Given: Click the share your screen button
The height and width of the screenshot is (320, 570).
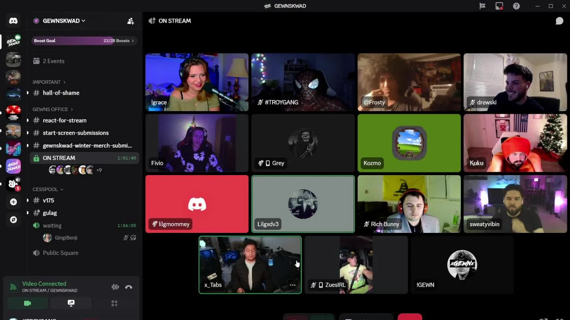Looking at the screenshot, I should [x=71, y=303].
